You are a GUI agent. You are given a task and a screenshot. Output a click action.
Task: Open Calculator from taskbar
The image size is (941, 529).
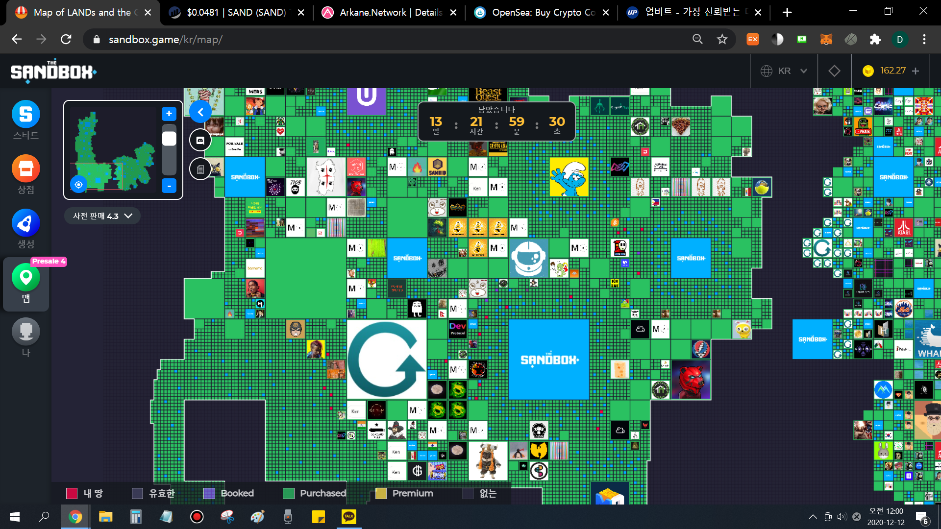(136, 517)
